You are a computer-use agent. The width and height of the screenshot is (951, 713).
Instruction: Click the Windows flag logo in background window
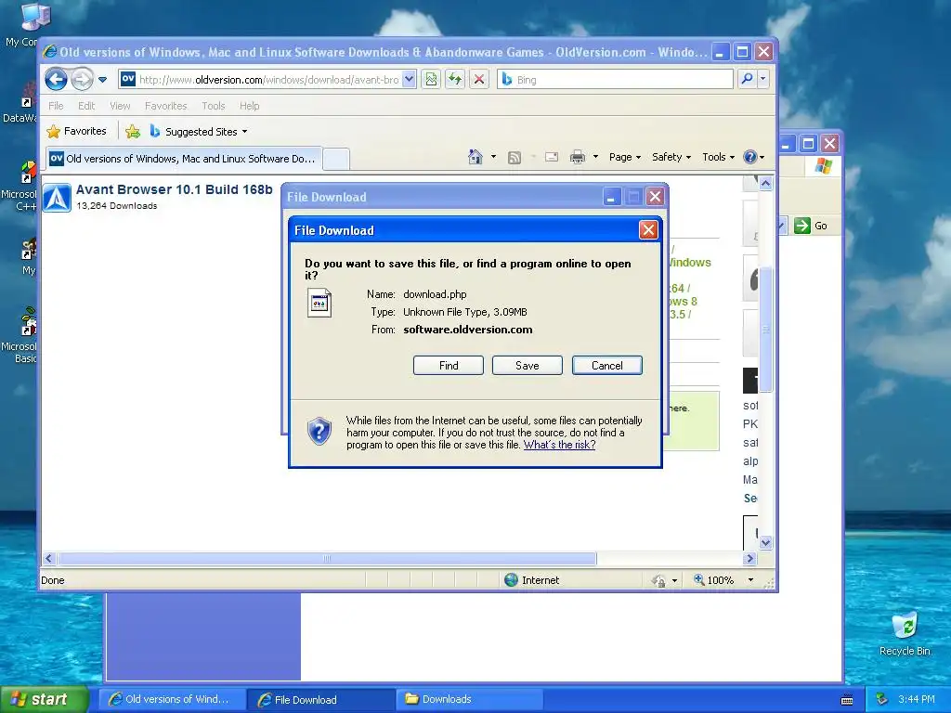[823, 165]
